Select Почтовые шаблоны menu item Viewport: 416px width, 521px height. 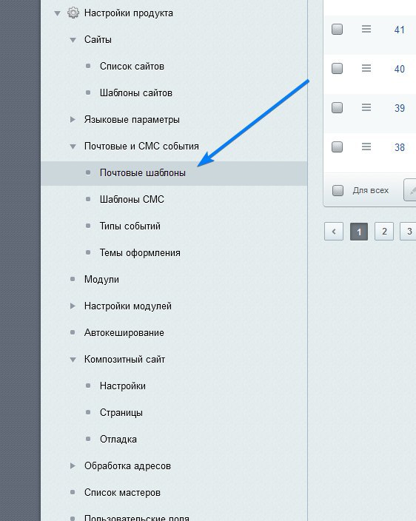[174, 173]
